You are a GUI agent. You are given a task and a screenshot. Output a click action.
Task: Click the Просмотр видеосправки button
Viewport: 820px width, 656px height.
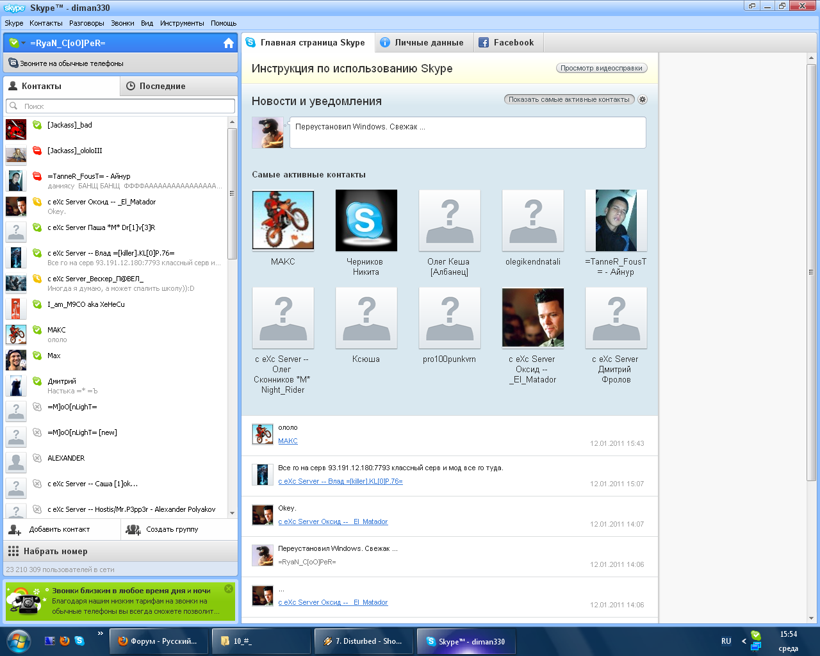click(x=602, y=68)
